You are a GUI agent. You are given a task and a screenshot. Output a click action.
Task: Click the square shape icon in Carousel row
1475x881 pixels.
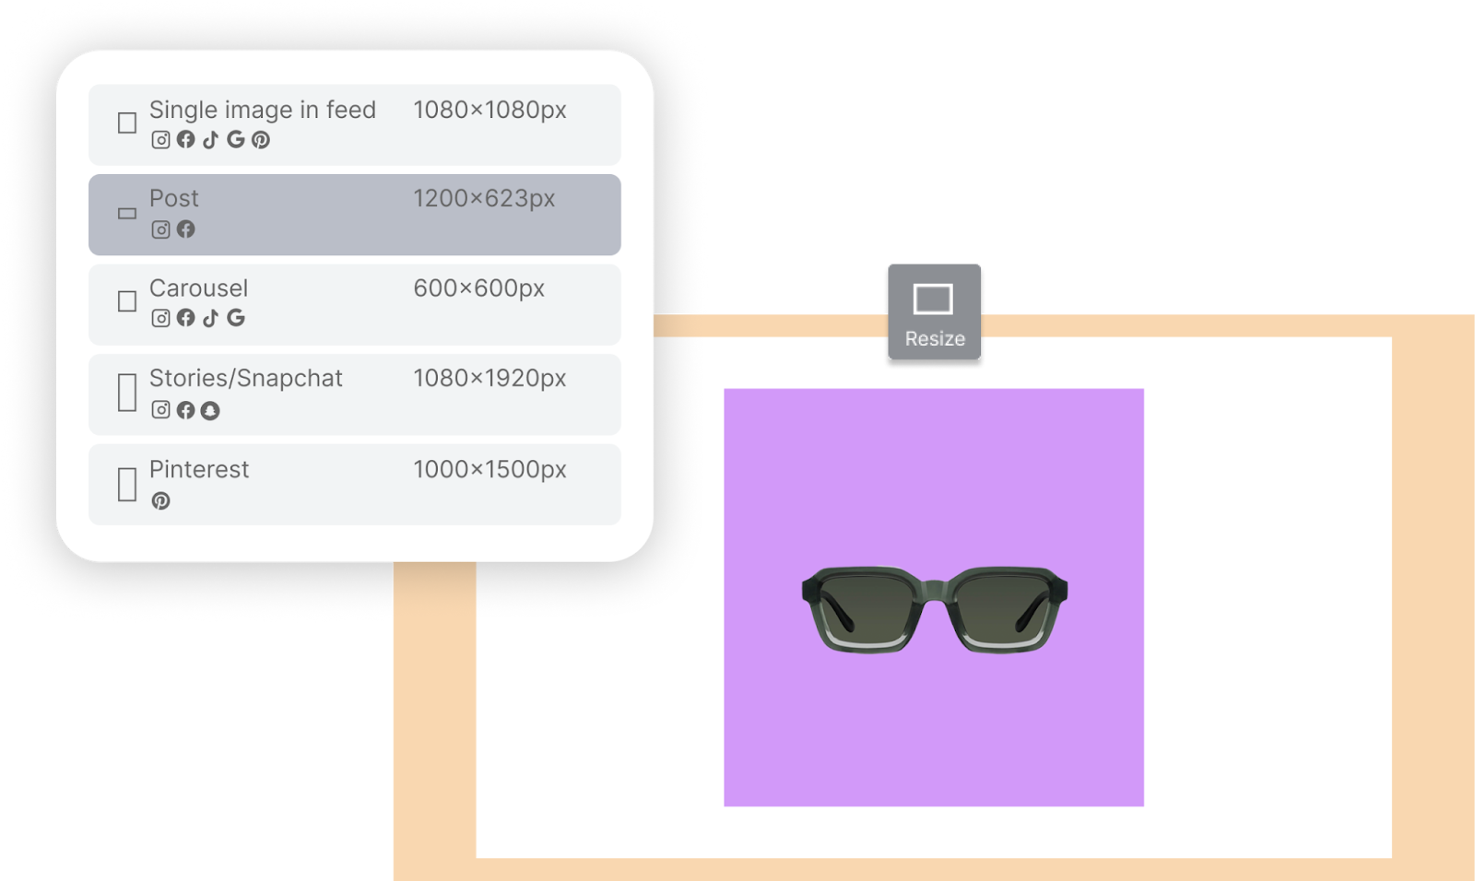127,301
